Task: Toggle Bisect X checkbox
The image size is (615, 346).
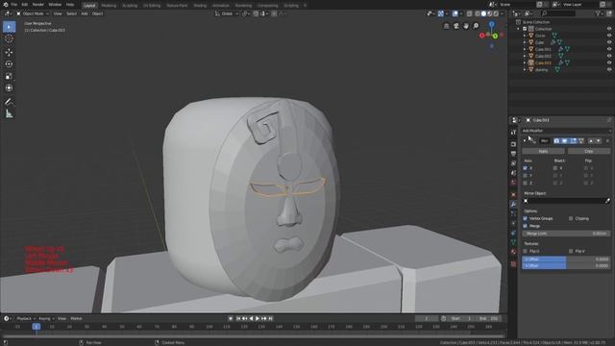Action: (555, 168)
